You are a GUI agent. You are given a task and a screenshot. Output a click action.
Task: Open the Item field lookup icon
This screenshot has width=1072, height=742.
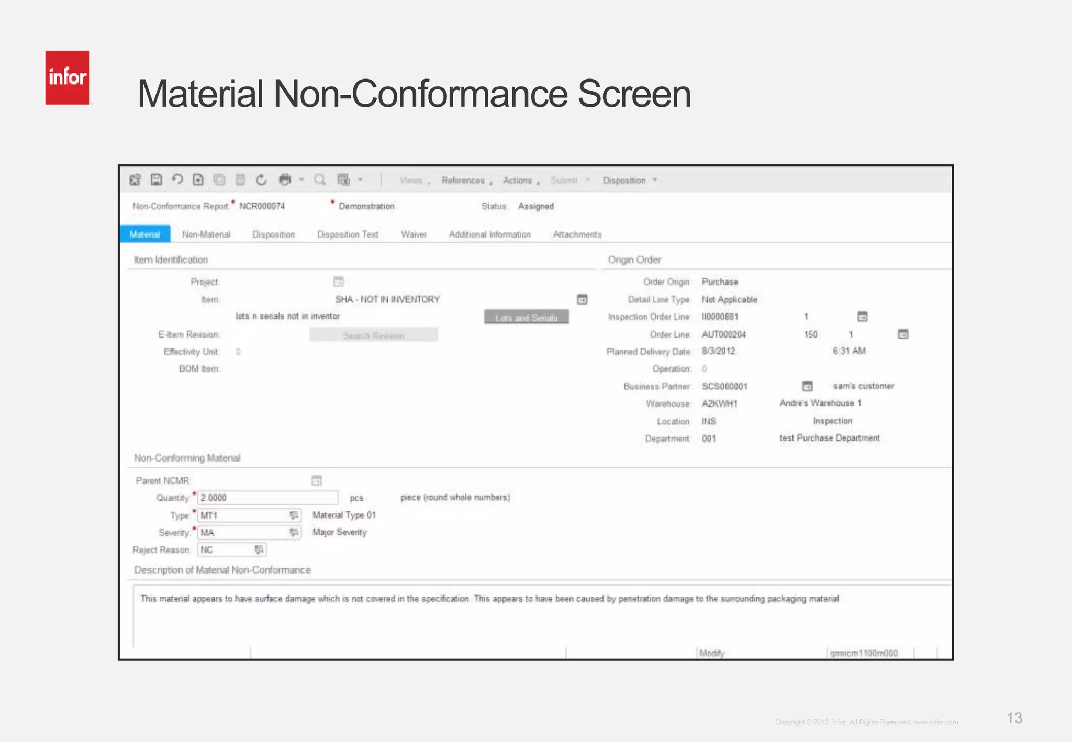click(582, 299)
